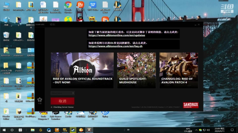Open the 2019.8.25 video folder on desktop
Viewport: 238px width, 133px height.
6,68
